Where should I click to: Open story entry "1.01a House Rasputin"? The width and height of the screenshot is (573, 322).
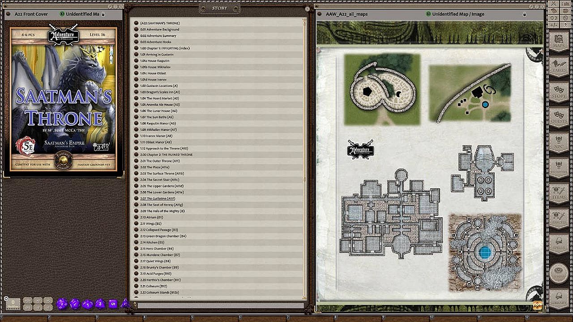[155, 61]
